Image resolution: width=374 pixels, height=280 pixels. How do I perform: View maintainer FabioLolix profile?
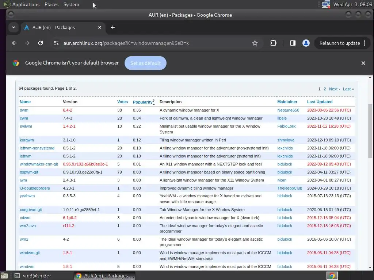286,126
